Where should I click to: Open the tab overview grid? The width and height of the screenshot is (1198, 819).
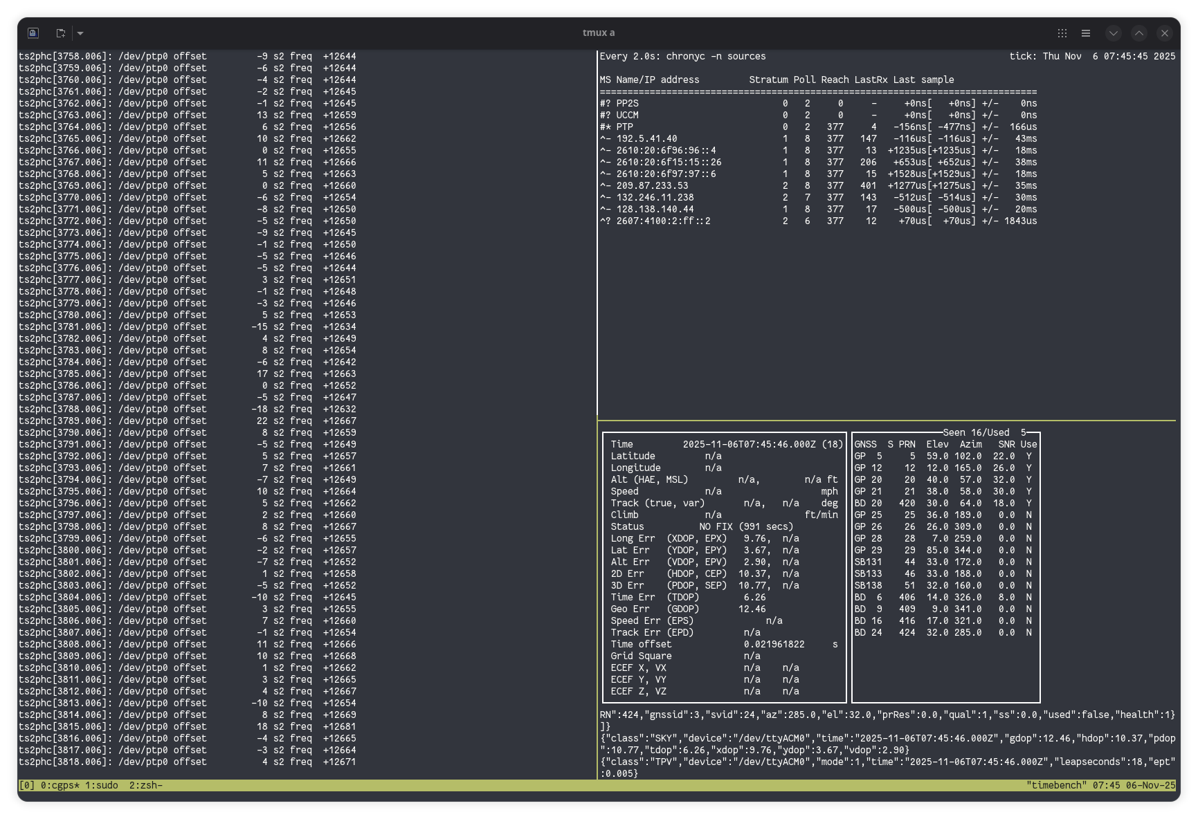point(1062,33)
